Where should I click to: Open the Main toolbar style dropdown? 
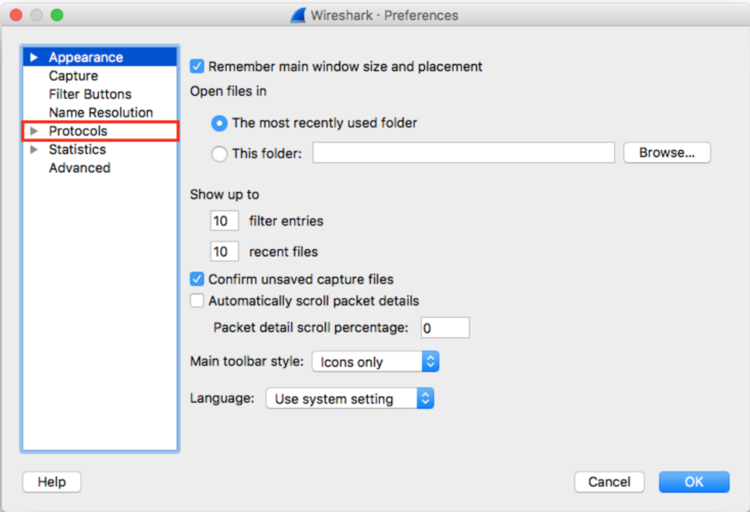click(375, 361)
